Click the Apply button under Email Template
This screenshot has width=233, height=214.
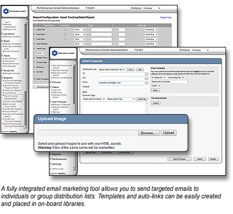point(156,90)
